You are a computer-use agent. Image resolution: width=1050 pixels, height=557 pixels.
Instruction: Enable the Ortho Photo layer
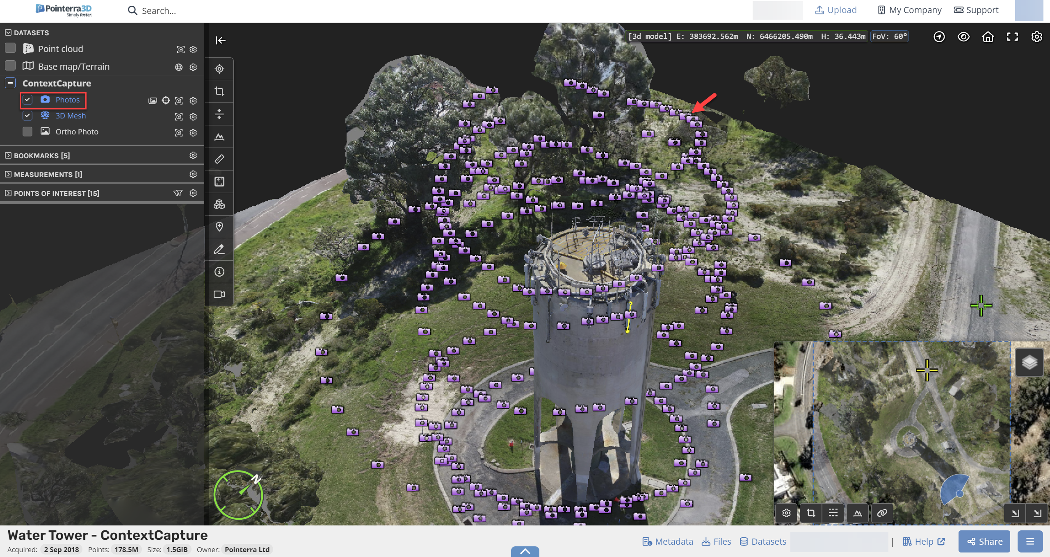27,132
